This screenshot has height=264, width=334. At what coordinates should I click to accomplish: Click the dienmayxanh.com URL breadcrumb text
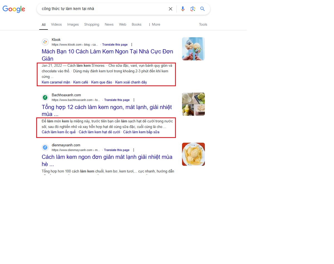(76, 150)
